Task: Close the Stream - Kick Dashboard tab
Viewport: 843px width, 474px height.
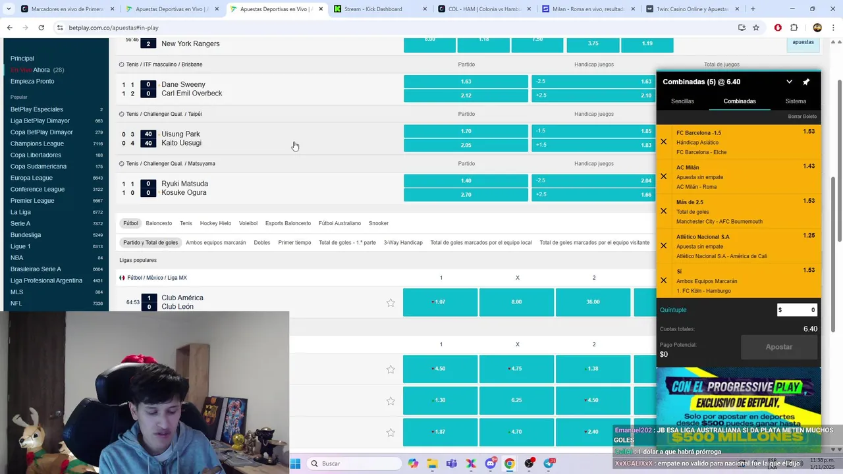Action: click(x=425, y=9)
